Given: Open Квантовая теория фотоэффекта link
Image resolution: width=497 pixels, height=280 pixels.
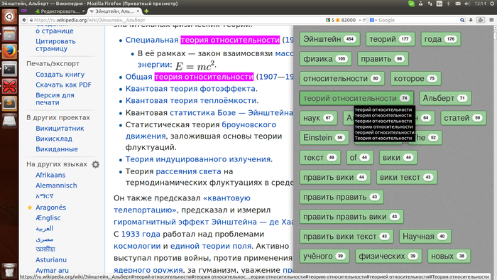Looking at the screenshot, I should point(190,88).
